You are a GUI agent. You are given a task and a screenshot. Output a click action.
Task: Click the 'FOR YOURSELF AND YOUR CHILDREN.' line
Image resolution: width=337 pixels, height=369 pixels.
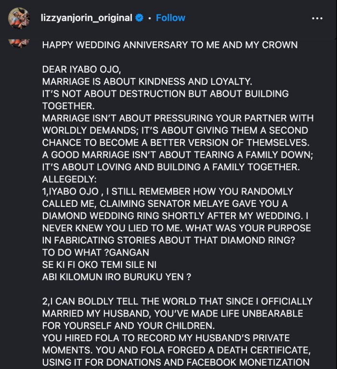pyautogui.click(x=126, y=325)
